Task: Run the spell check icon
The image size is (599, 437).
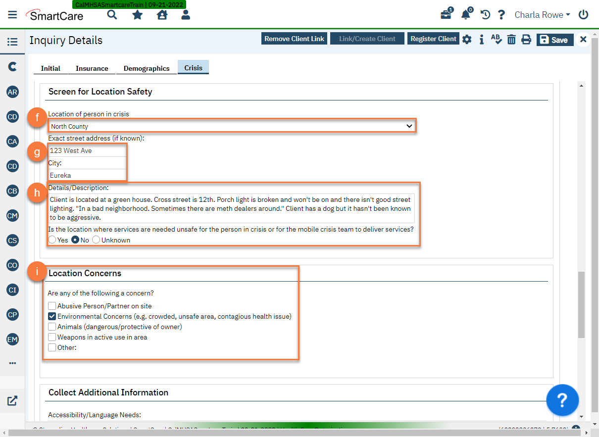Action: [497, 39]
